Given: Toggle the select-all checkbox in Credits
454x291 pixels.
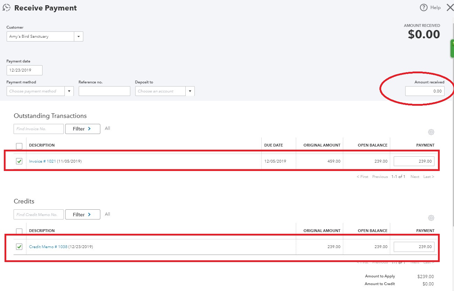Looking at the screenshot, I should click(x=19, y=231).
